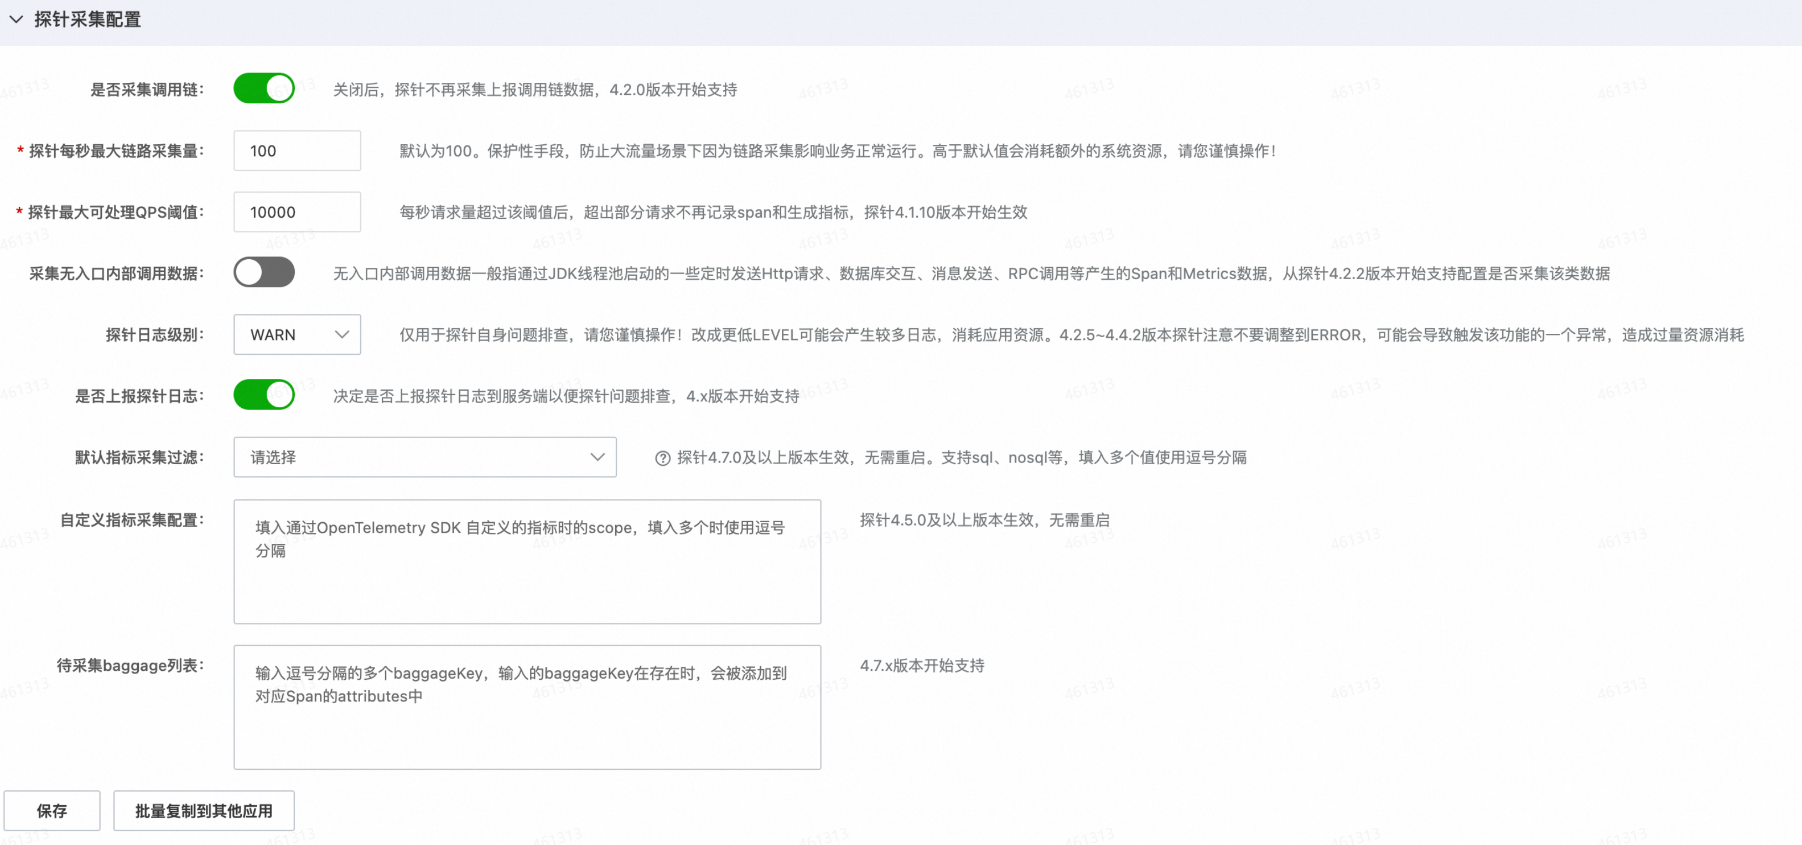Click 待采集baggage列表 textarea
The width and height of the screenshot is (1802, 845).
(527, 707)
